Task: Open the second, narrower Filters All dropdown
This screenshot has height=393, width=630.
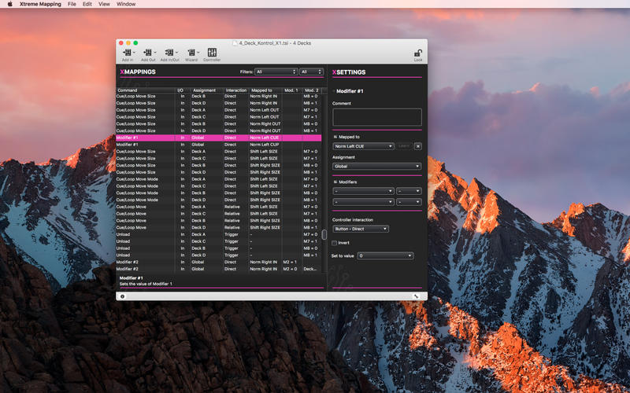Action: pyautogui.click(x=311, y=72)
